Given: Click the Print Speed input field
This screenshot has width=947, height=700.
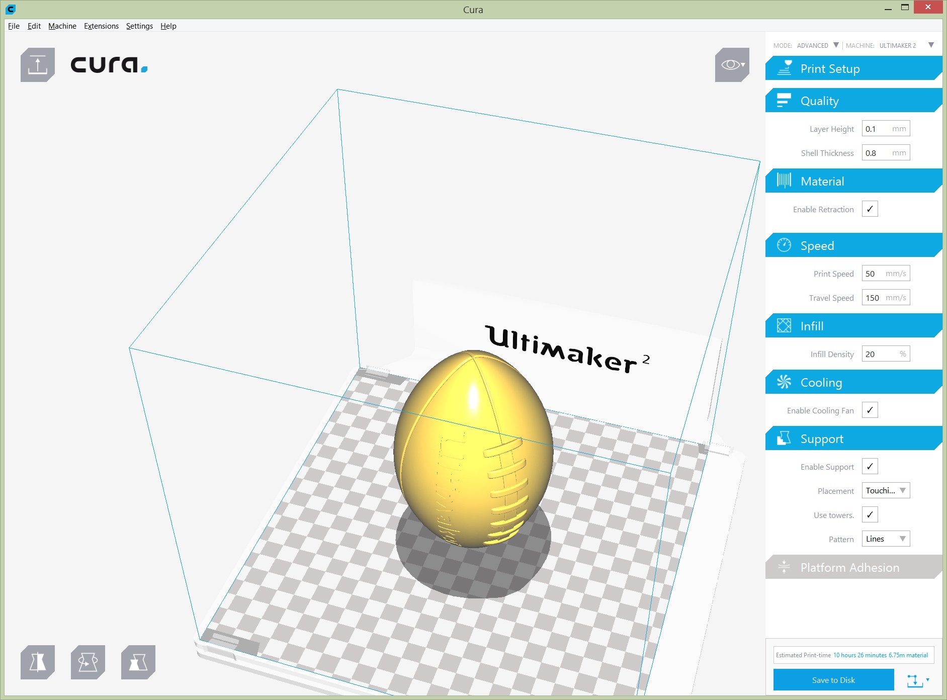Looking at the screenshot, I should [886, 273].
